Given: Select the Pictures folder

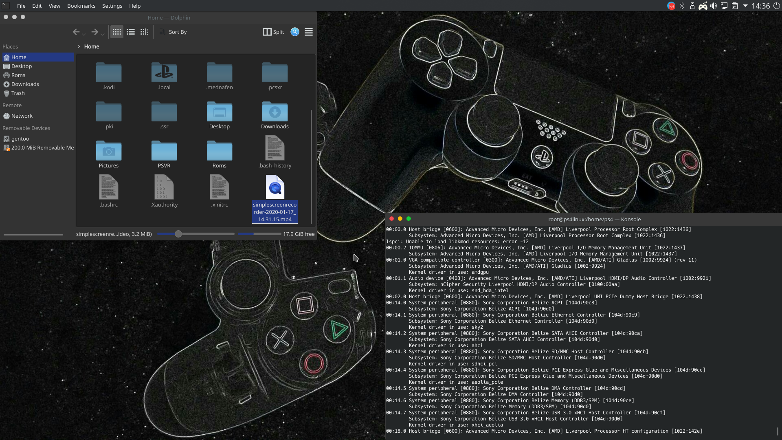Looking at the screenshot, I should [109, 154].
